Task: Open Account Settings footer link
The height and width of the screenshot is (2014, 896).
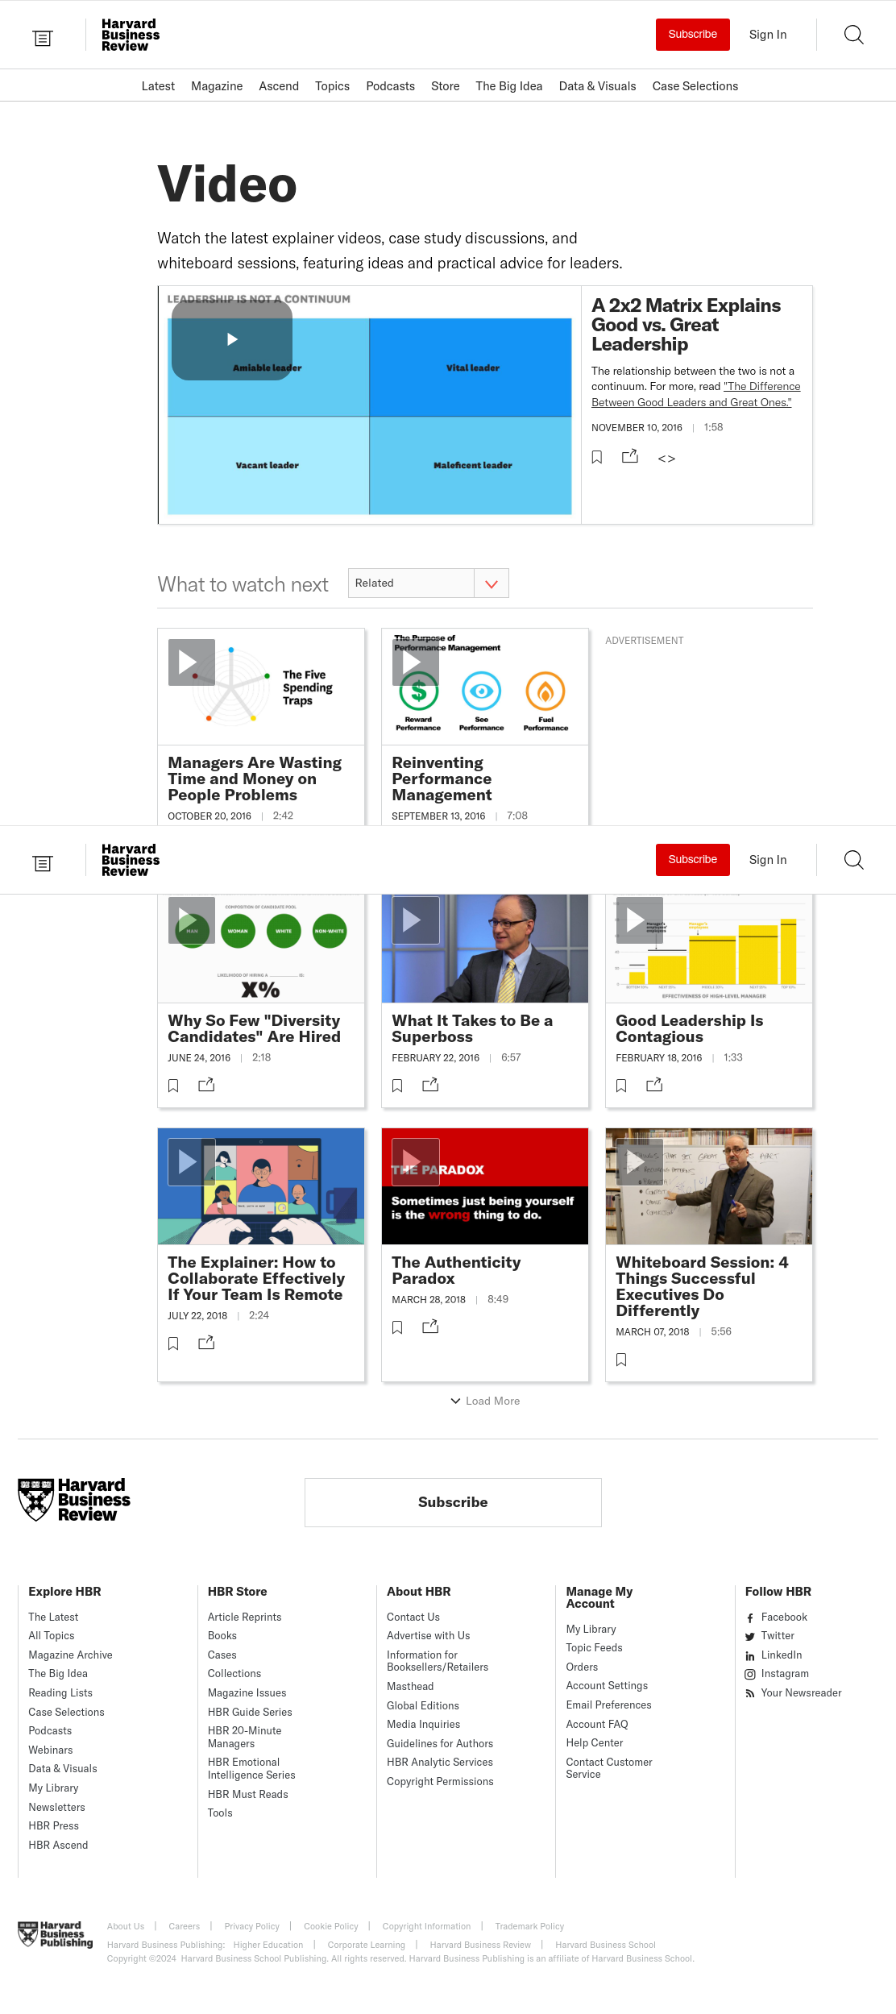Action: coord(607,1686)
